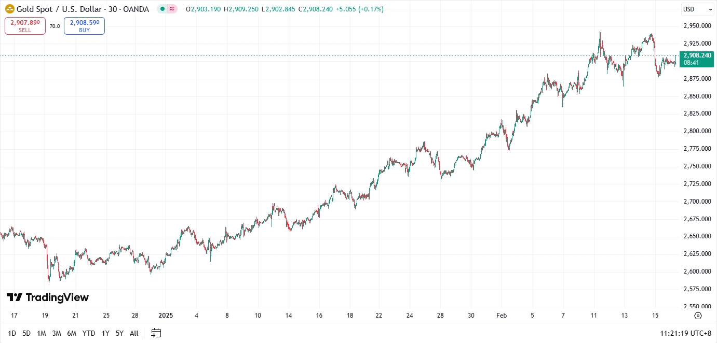717x343 pixels.
Task: Click the 70.0 spread value
Action: (55, 26)
